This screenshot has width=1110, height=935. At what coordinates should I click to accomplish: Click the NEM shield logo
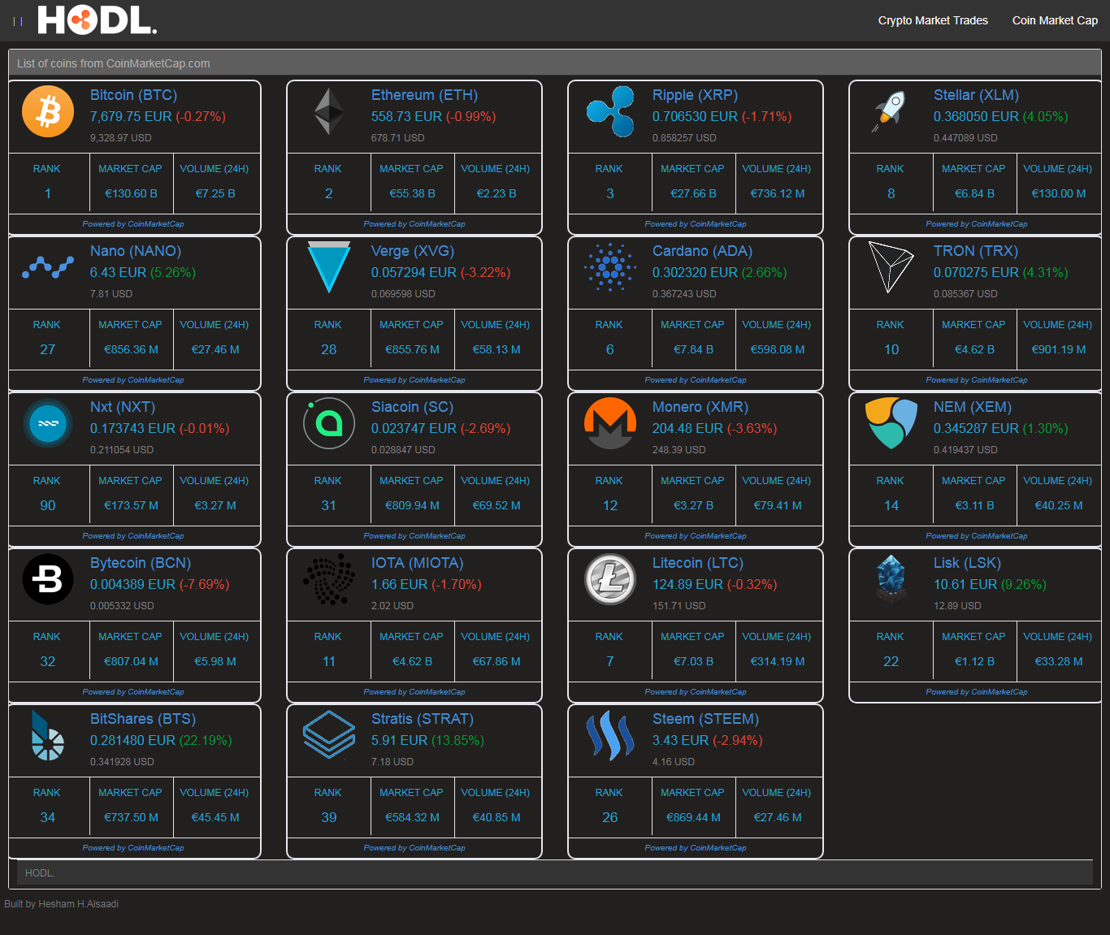(891, 423)
